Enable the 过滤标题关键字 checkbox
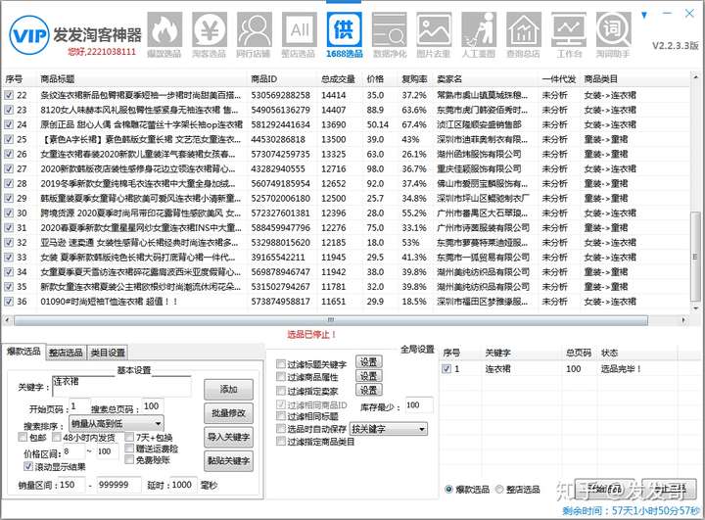The width and height of the screenshot is (705, 520). pyautogui.click(x=281, y=364)
